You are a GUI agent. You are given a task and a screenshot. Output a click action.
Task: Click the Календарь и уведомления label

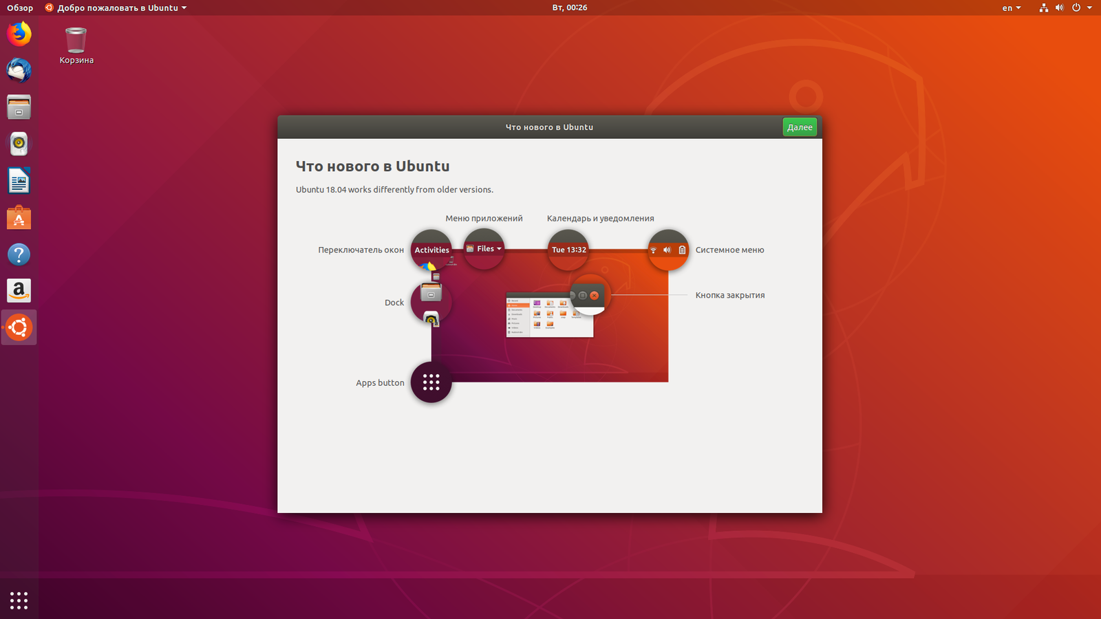tap(601, 219)
